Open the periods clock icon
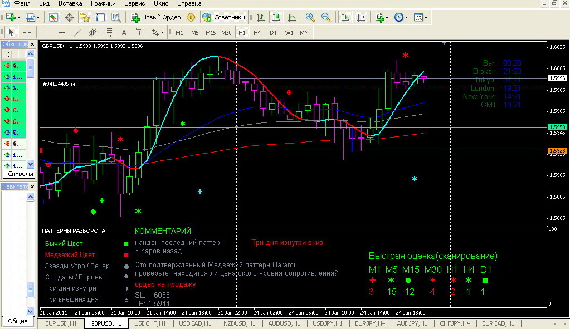Image resolution: width=570 pixels, height=329 pixels. coord(399,17)
